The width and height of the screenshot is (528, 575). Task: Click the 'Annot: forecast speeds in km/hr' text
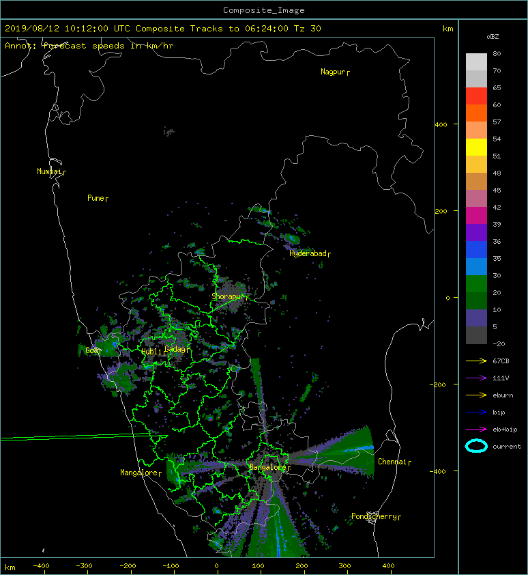89,46
